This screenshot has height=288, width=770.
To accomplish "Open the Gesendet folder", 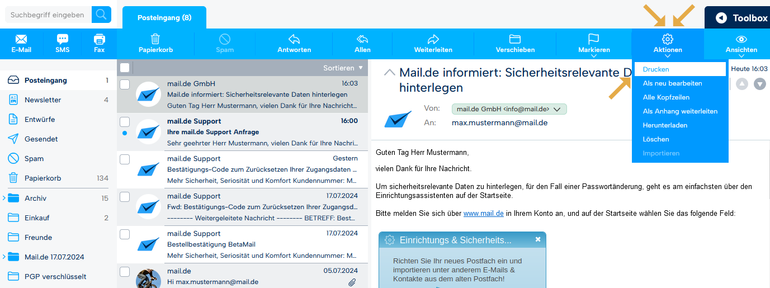I will coord(58,139).
